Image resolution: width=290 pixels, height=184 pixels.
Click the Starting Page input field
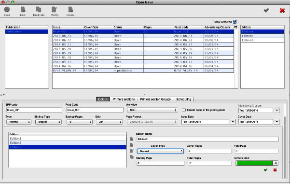click(x=160, y=163)
